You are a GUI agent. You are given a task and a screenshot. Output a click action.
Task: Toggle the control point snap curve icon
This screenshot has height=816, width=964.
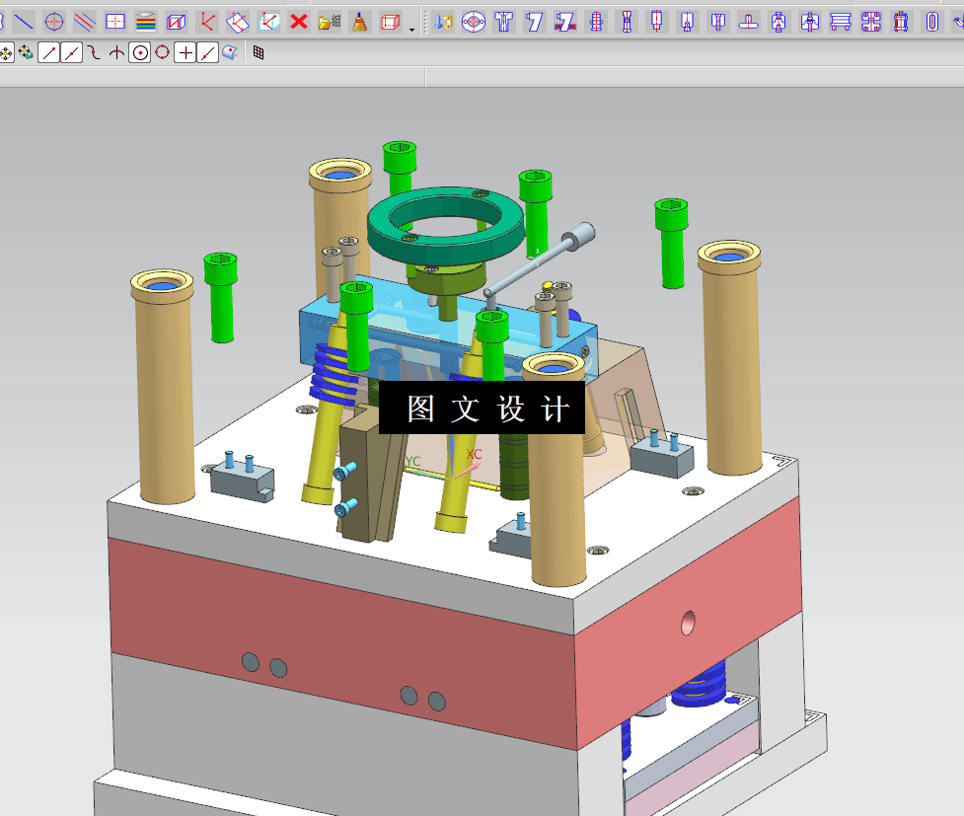94,53
